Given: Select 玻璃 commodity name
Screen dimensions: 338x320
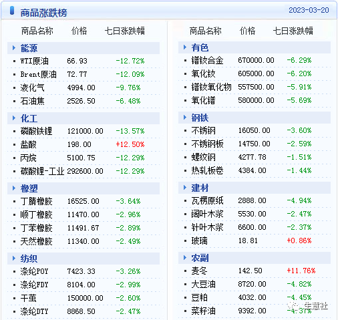Looking at the screenshot, I should [x=199, y=241].
